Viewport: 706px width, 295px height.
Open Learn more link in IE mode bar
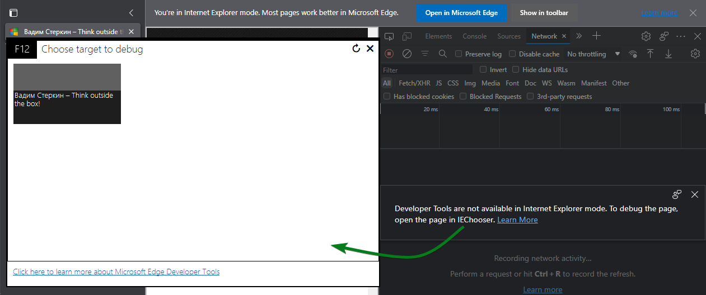tap(660, 13)
